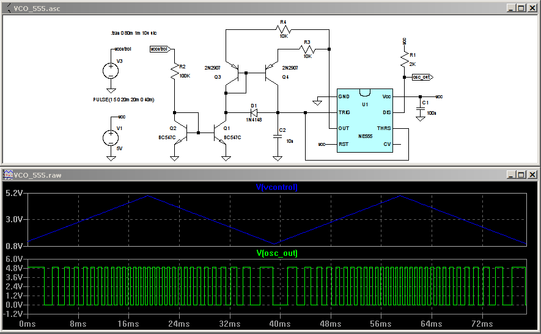Click the ground symbol below C1
The image size is (541, 334).
420,119
